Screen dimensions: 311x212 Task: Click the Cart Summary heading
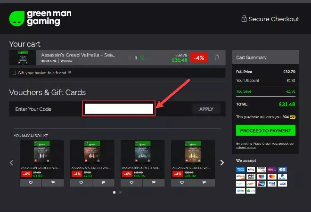pos(251,57)
